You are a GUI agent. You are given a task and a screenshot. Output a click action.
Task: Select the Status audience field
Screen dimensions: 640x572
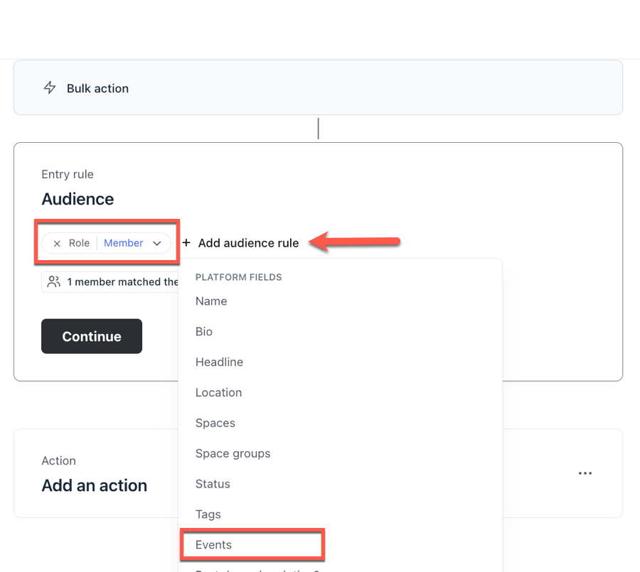pos(213,485)
